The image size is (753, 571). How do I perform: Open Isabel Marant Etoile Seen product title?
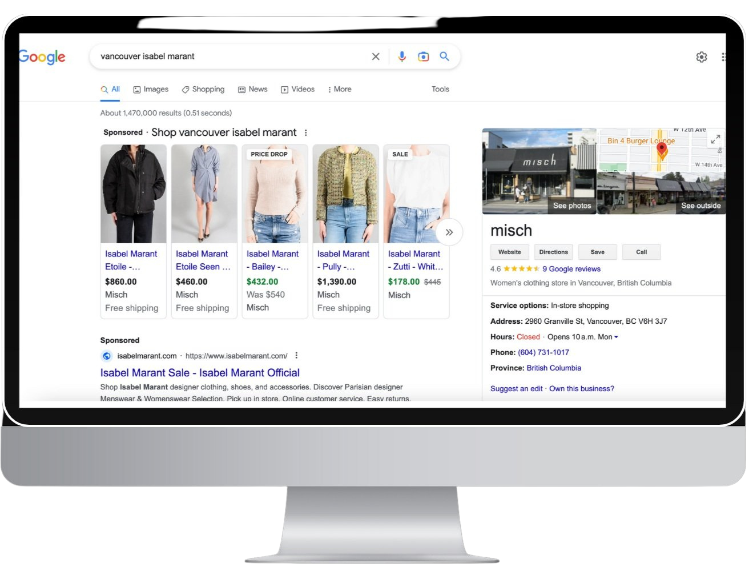tap(203, 260)
